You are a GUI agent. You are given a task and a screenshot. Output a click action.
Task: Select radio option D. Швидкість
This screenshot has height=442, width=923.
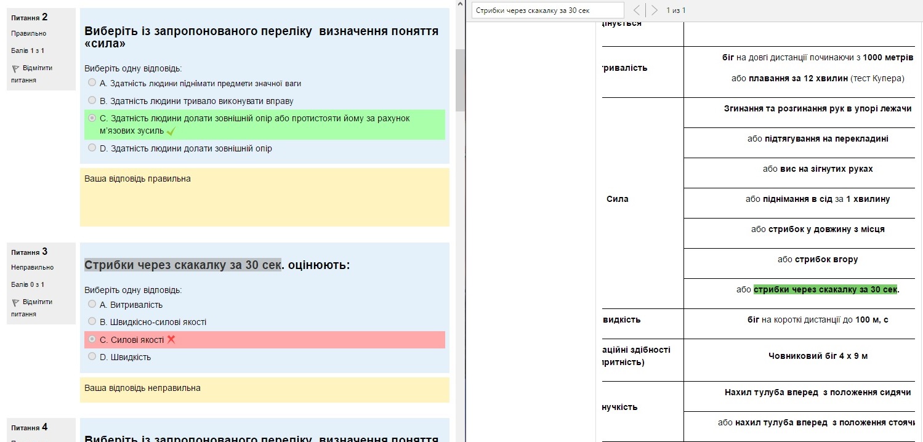92,356
